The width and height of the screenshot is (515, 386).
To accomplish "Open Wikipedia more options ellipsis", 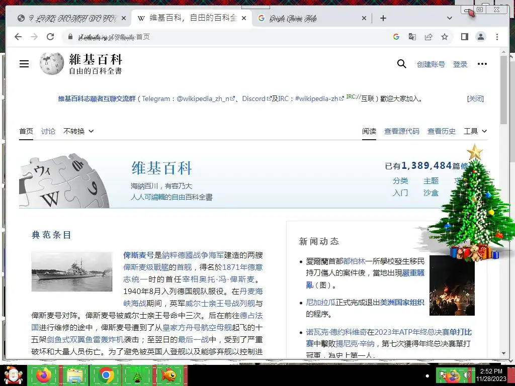I will point(482,64).
